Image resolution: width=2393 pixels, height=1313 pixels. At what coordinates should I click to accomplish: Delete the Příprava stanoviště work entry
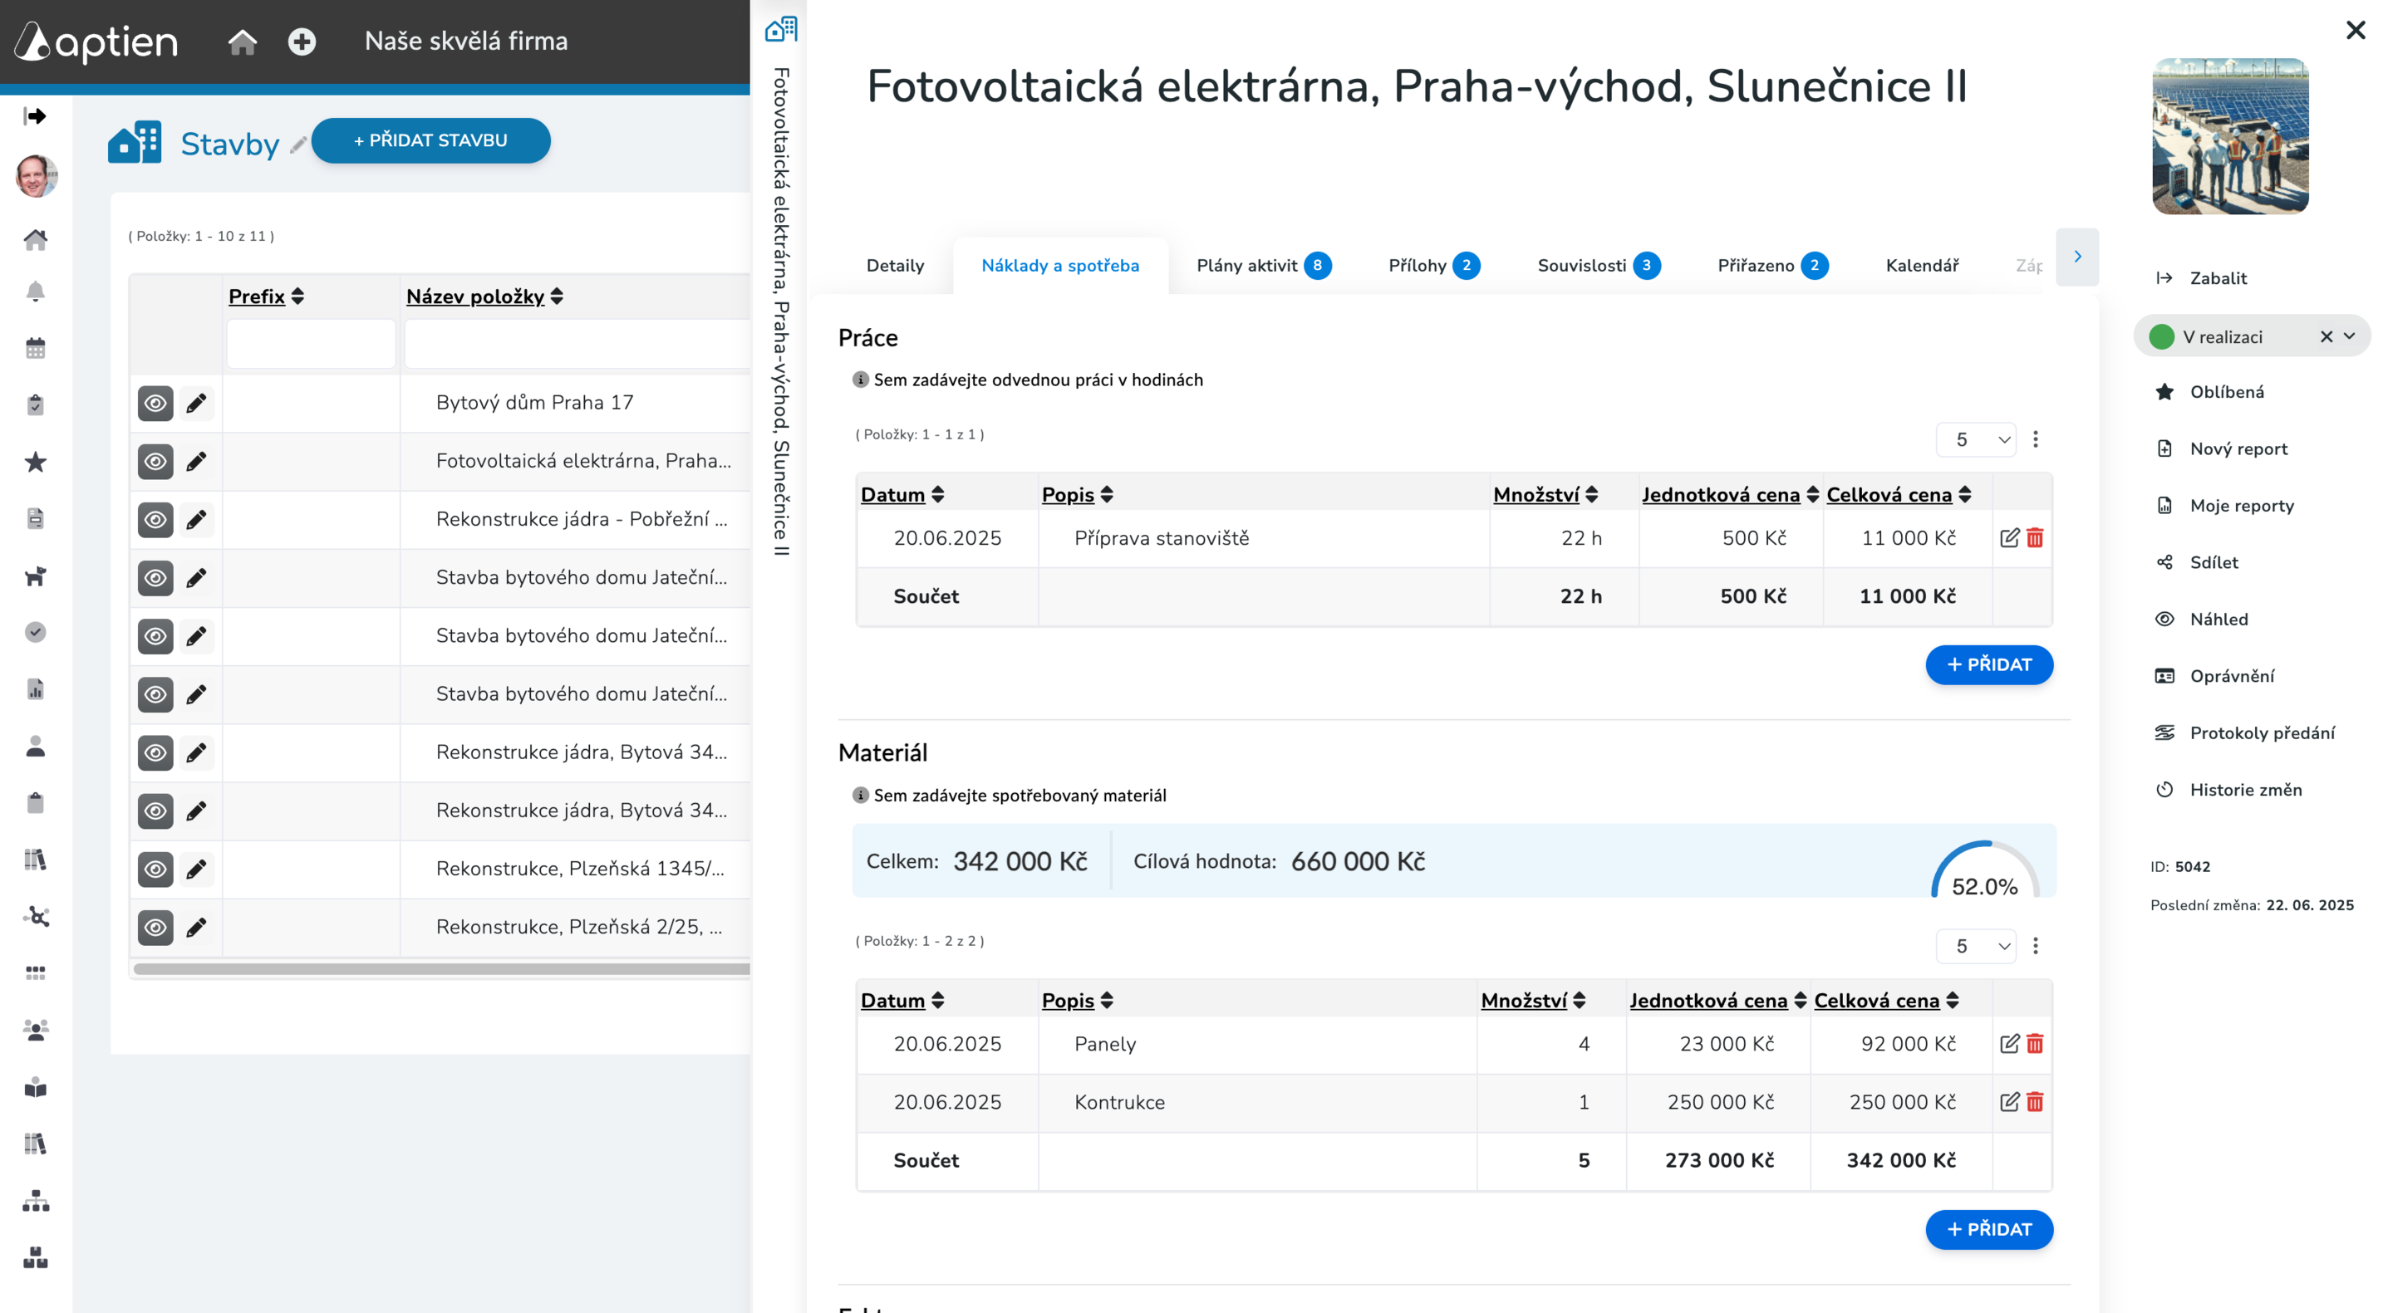pos(2034,537)
